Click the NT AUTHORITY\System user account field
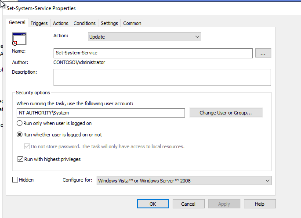This screenshot has height=218, width=301. [101, 113]
